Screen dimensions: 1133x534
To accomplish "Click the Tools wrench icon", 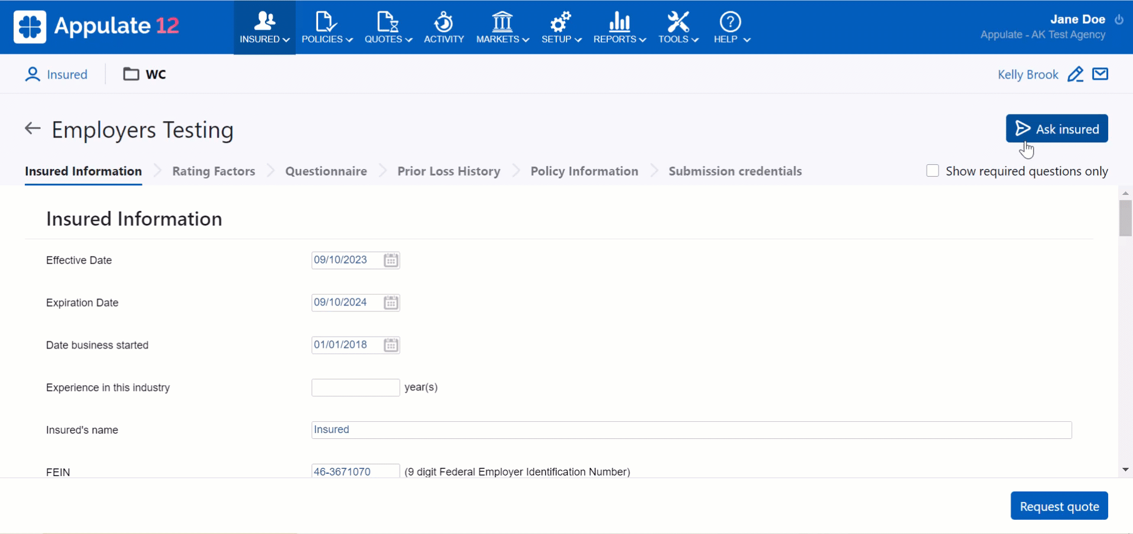I will [x=678, y=21].
